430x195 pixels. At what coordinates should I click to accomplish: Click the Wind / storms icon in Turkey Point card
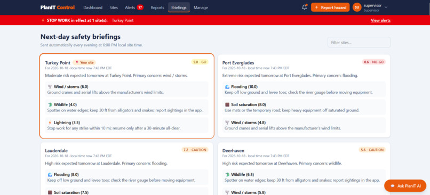50,87
